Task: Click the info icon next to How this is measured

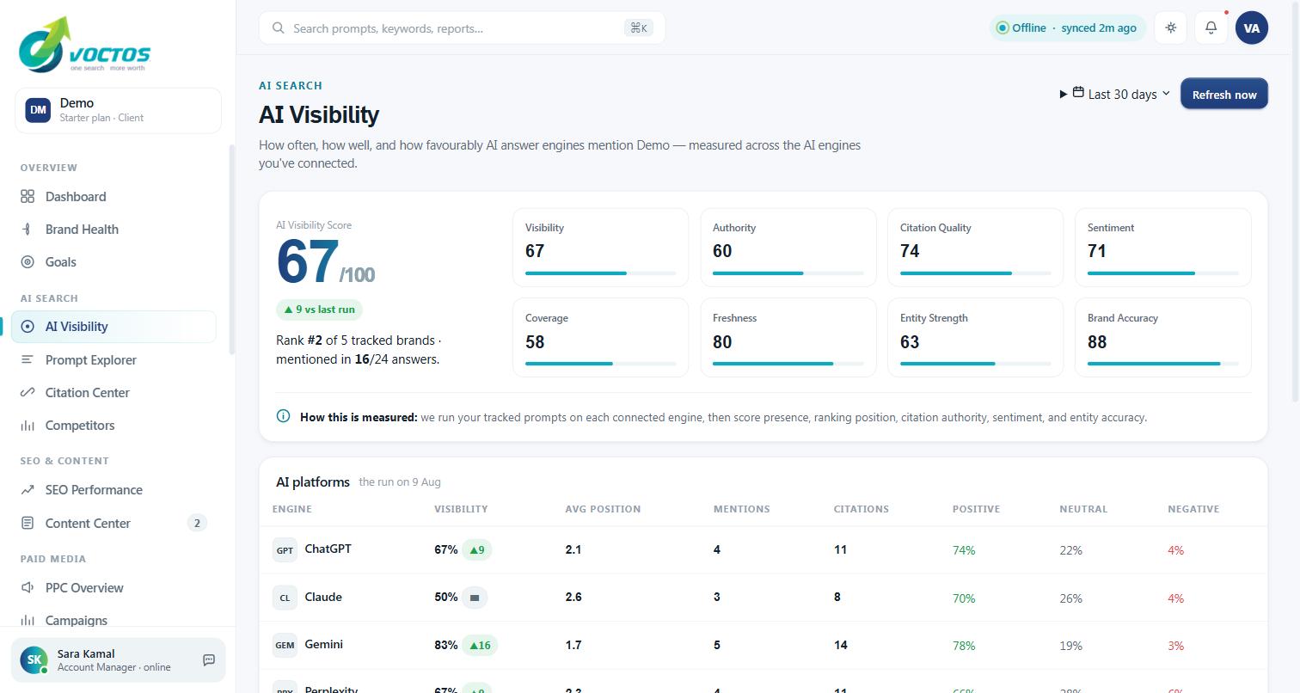Action: click(x=283, y=416)
